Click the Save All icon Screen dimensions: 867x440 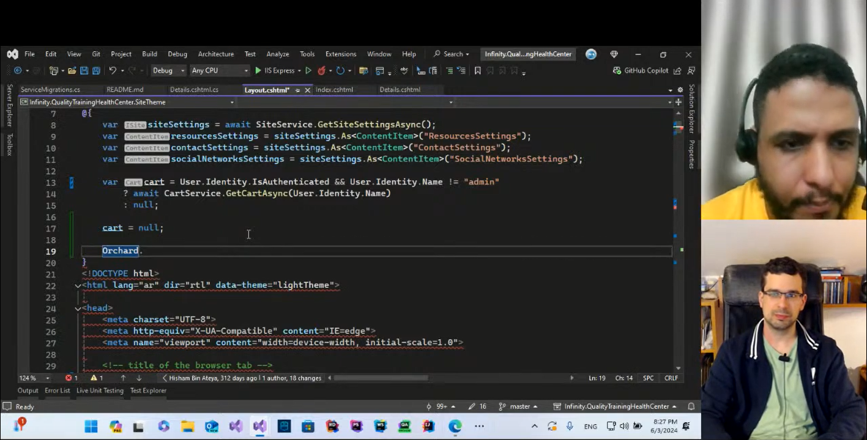(x=96, y=71)
